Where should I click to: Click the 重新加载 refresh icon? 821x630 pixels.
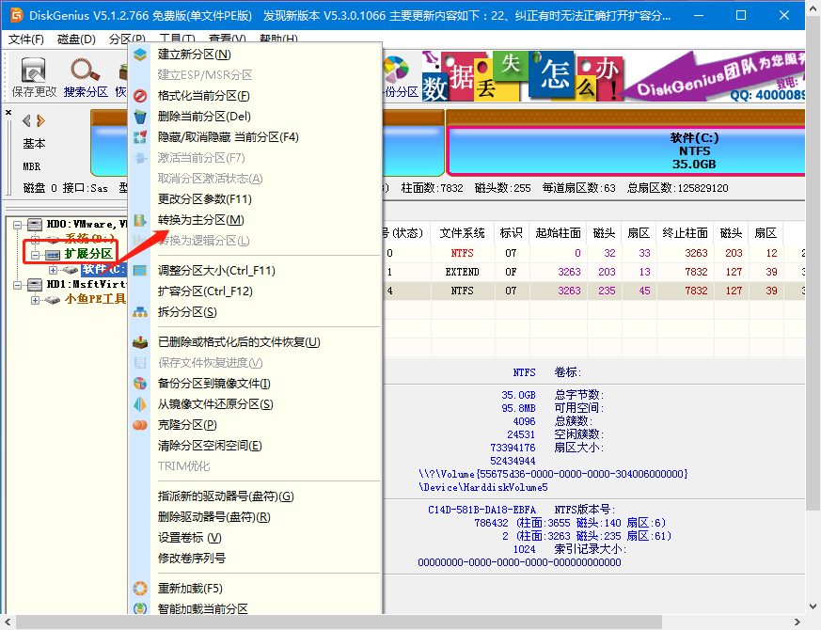pos(140,589)
